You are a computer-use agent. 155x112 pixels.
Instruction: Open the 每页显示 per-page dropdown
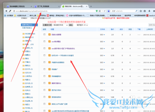click(x=82, y=25)
